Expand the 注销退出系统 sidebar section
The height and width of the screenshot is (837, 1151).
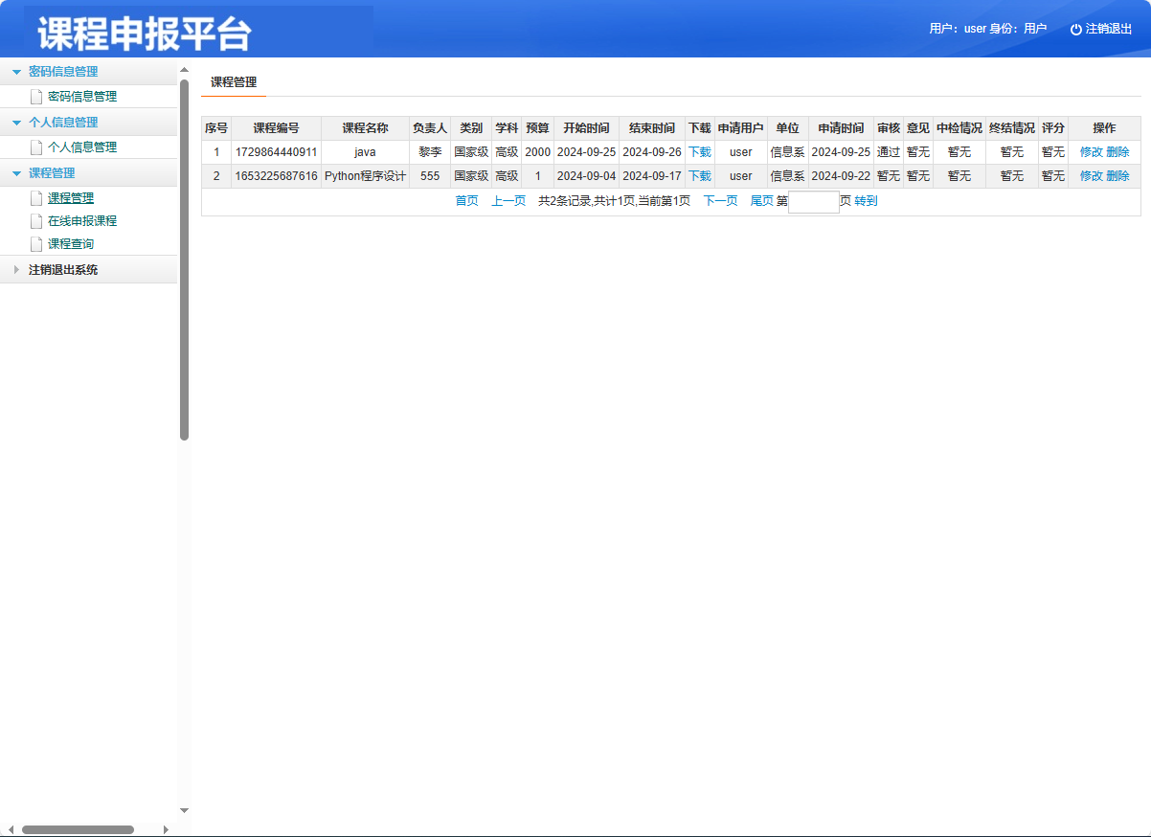click(x=14, y=269)
